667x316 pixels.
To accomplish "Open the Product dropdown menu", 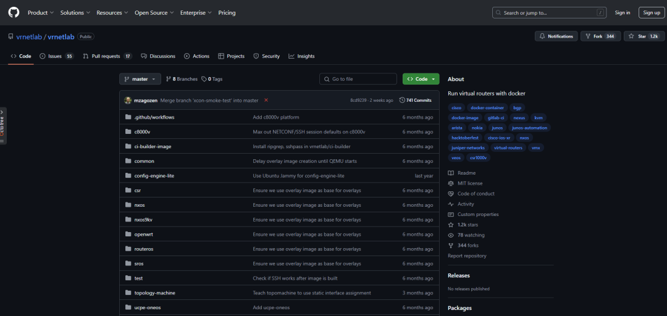I will point(41,13).
